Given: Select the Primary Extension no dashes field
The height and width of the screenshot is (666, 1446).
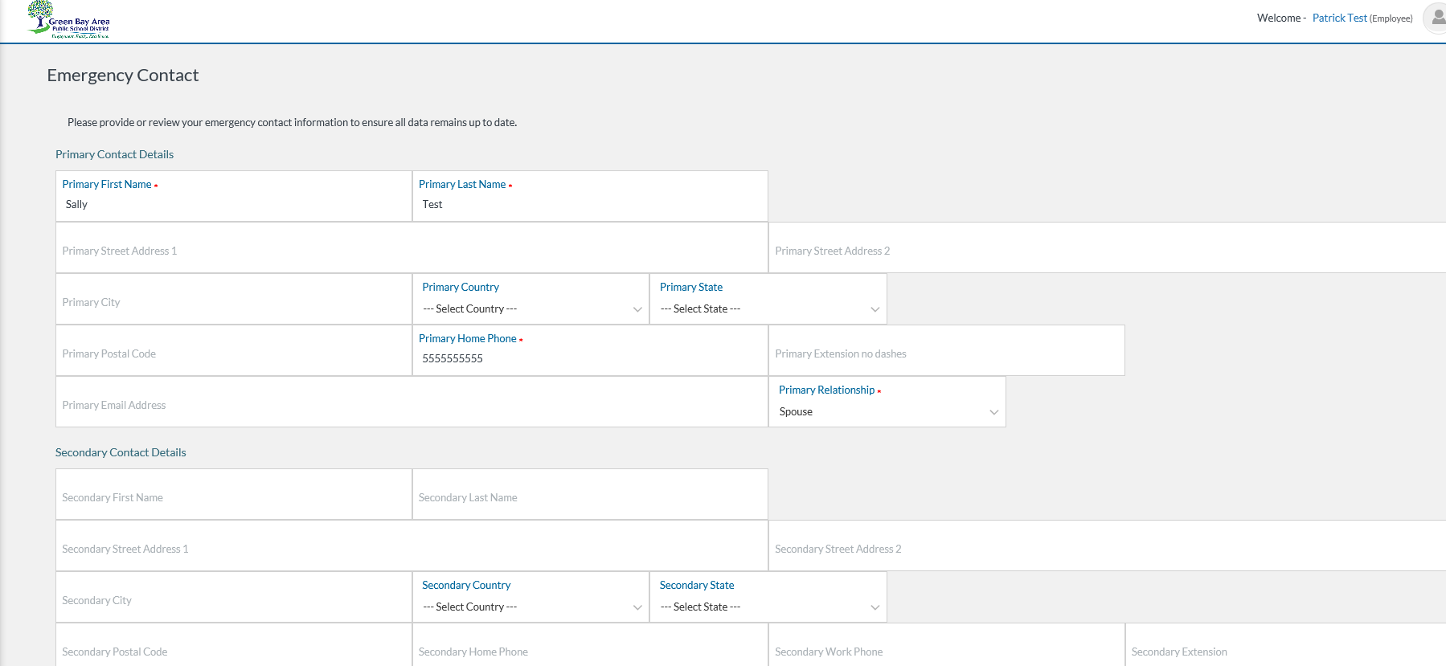Looking at the screenshot, I should point(946,353).
